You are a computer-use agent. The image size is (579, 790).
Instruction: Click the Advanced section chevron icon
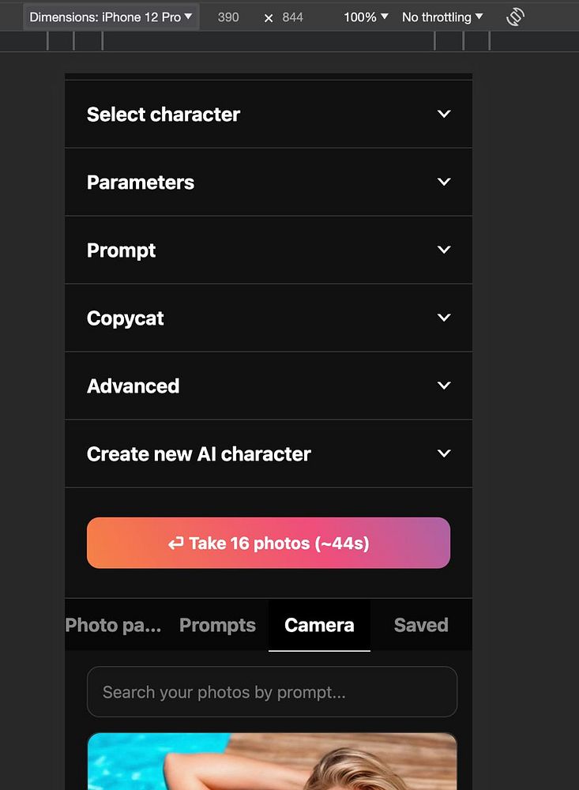coord(444,386)
